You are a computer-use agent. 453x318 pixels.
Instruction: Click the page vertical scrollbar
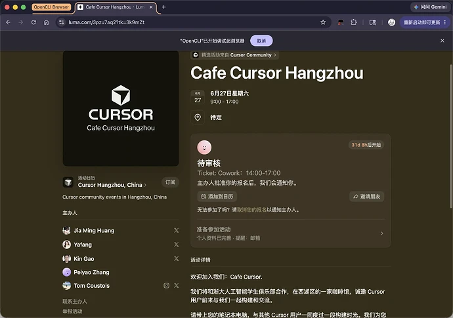450,136
